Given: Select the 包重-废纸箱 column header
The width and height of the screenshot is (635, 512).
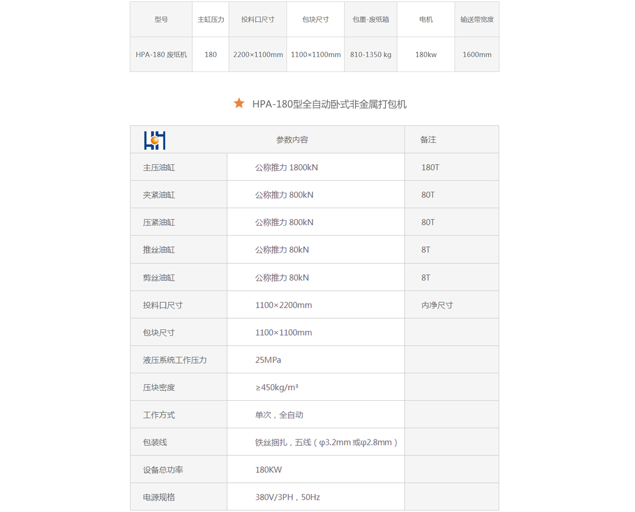Looking at the screenshot, I should 370,20.
